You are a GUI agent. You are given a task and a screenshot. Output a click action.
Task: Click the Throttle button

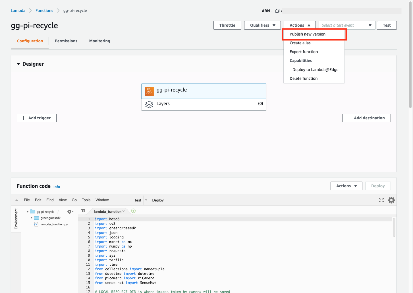point(227,25)
